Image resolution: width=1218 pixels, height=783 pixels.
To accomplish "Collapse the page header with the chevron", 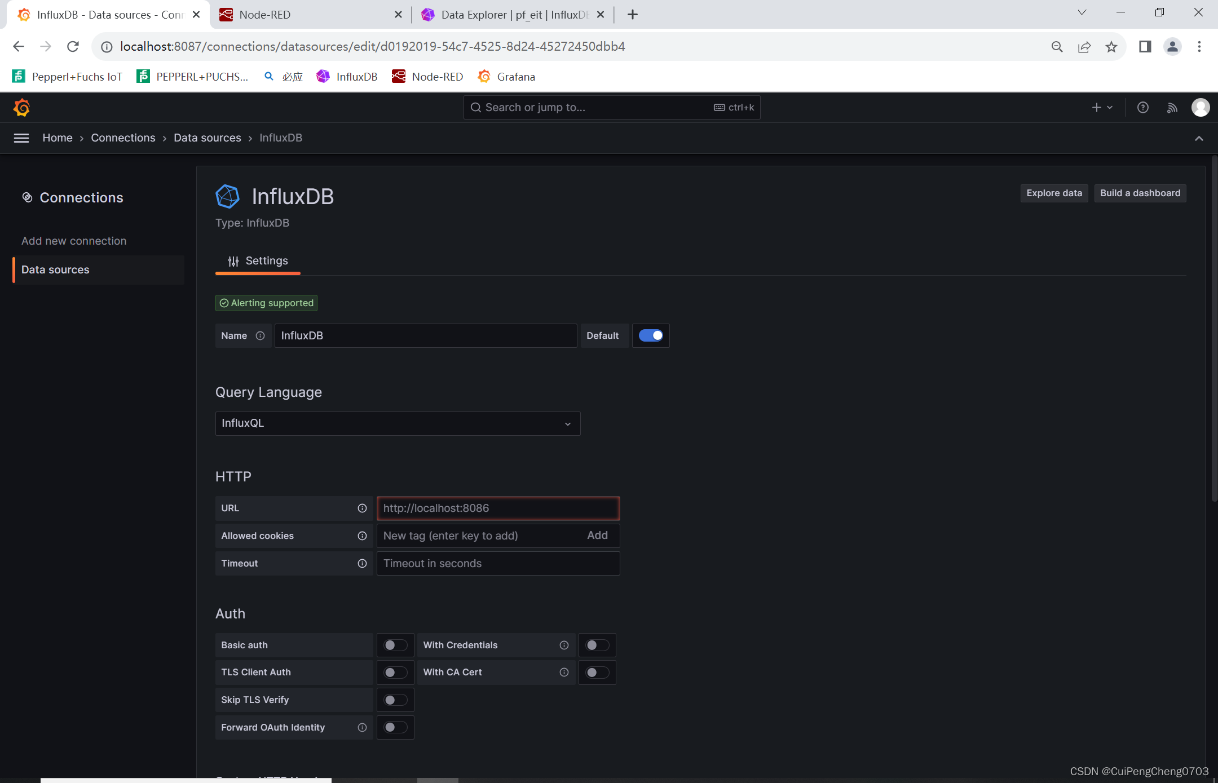I will 1198,138.
